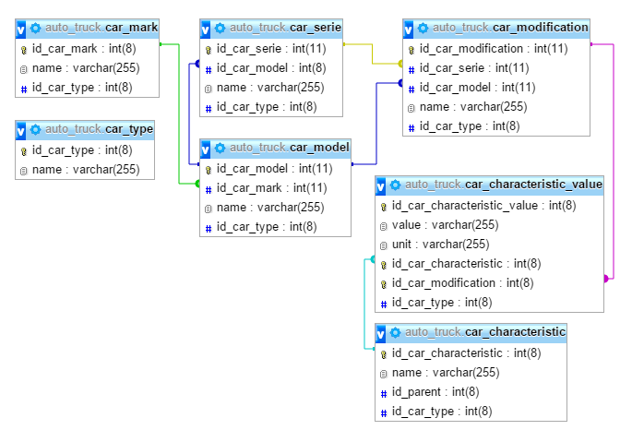This screenshot has width=632, height=442.
Task: Click hash icon beside id_parent : int(8)
Action: click(384, 394)
